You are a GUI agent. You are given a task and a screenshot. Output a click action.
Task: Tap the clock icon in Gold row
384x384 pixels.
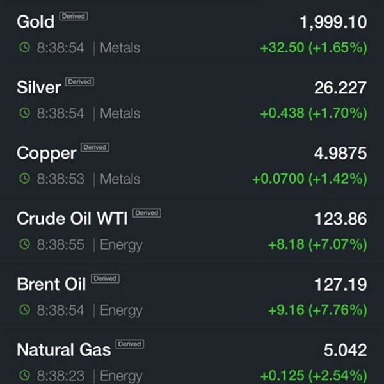(x=25, y=47)
